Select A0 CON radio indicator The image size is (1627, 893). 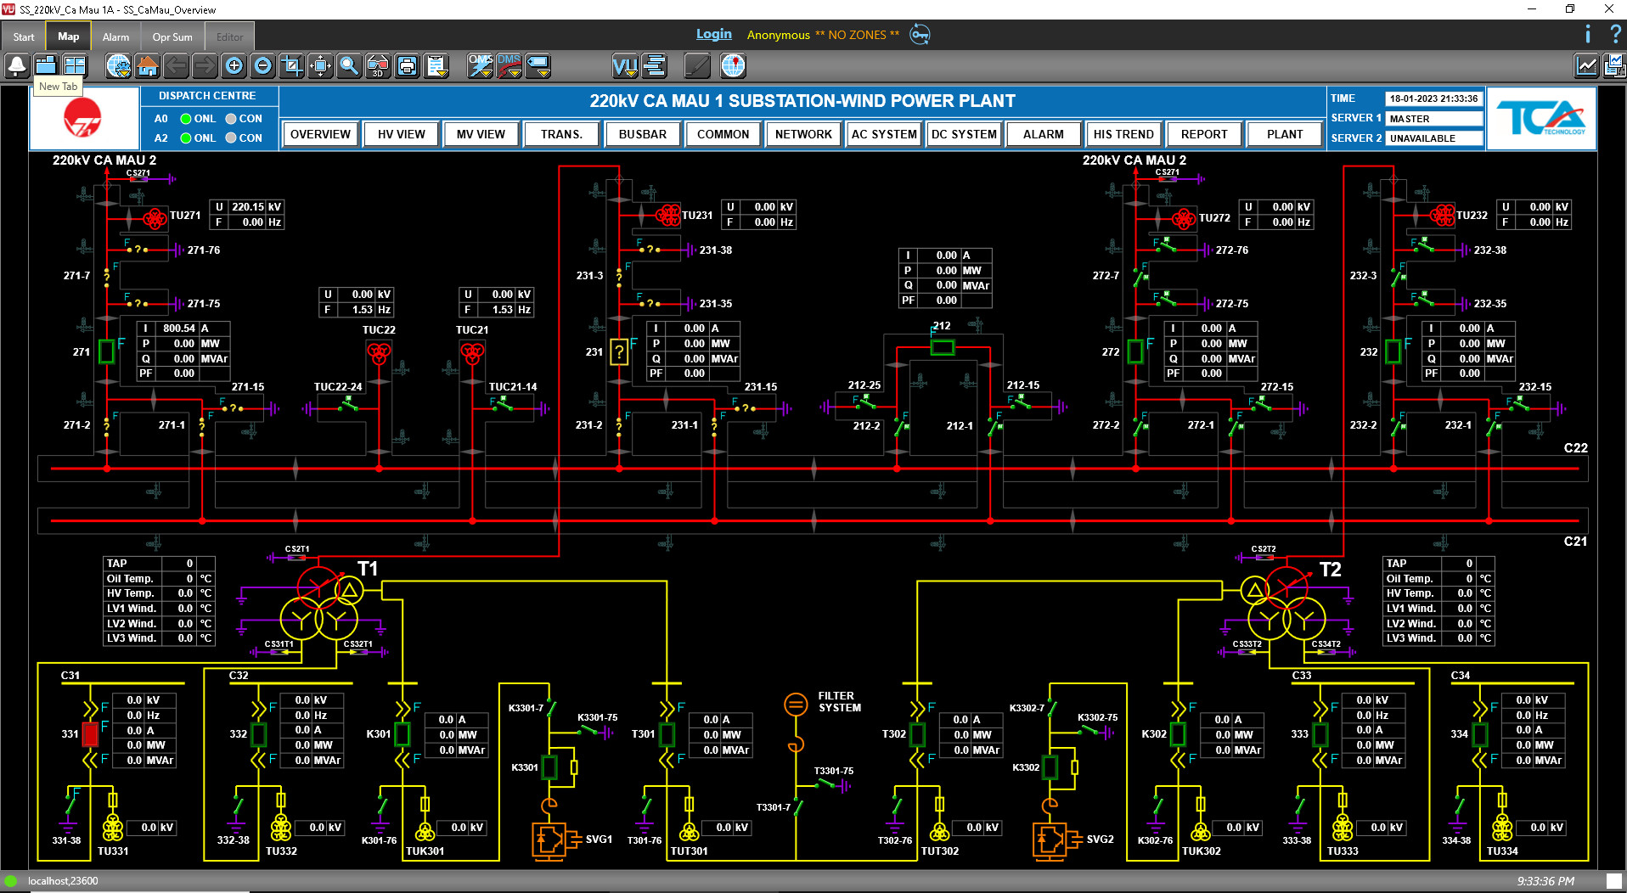[x=231, y=119]
